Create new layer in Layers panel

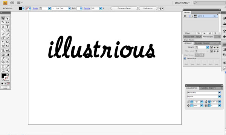point(209,33)
